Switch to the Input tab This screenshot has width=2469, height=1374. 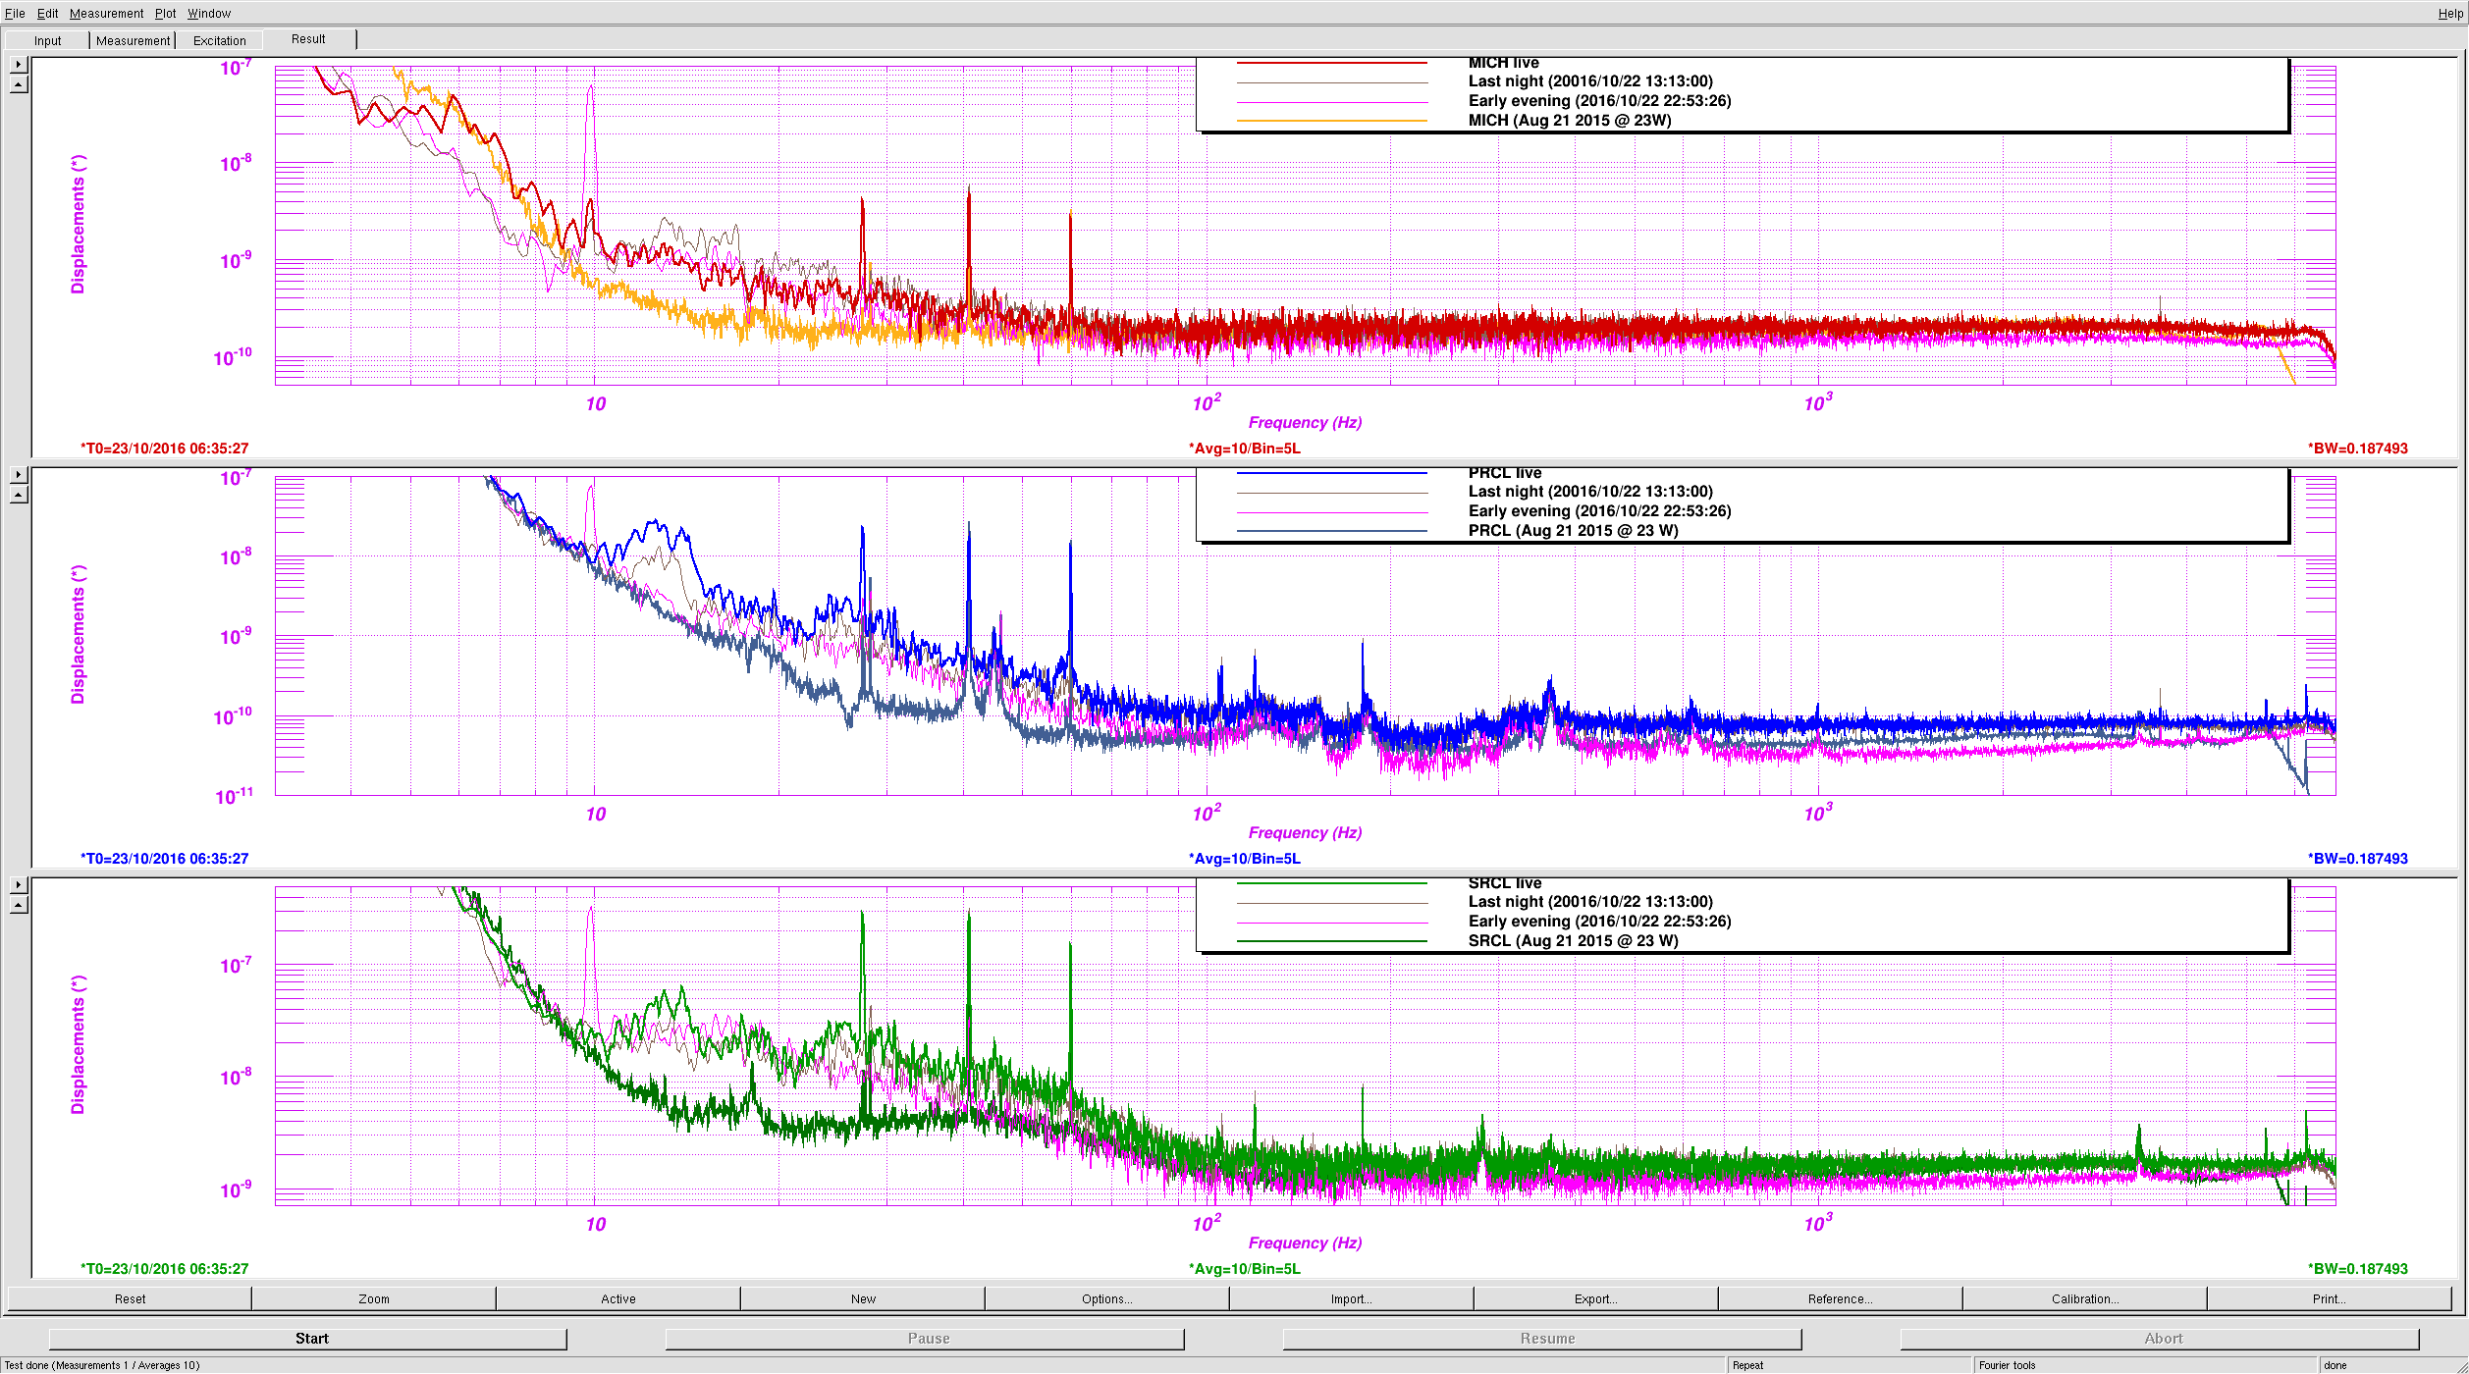point(47,40)
